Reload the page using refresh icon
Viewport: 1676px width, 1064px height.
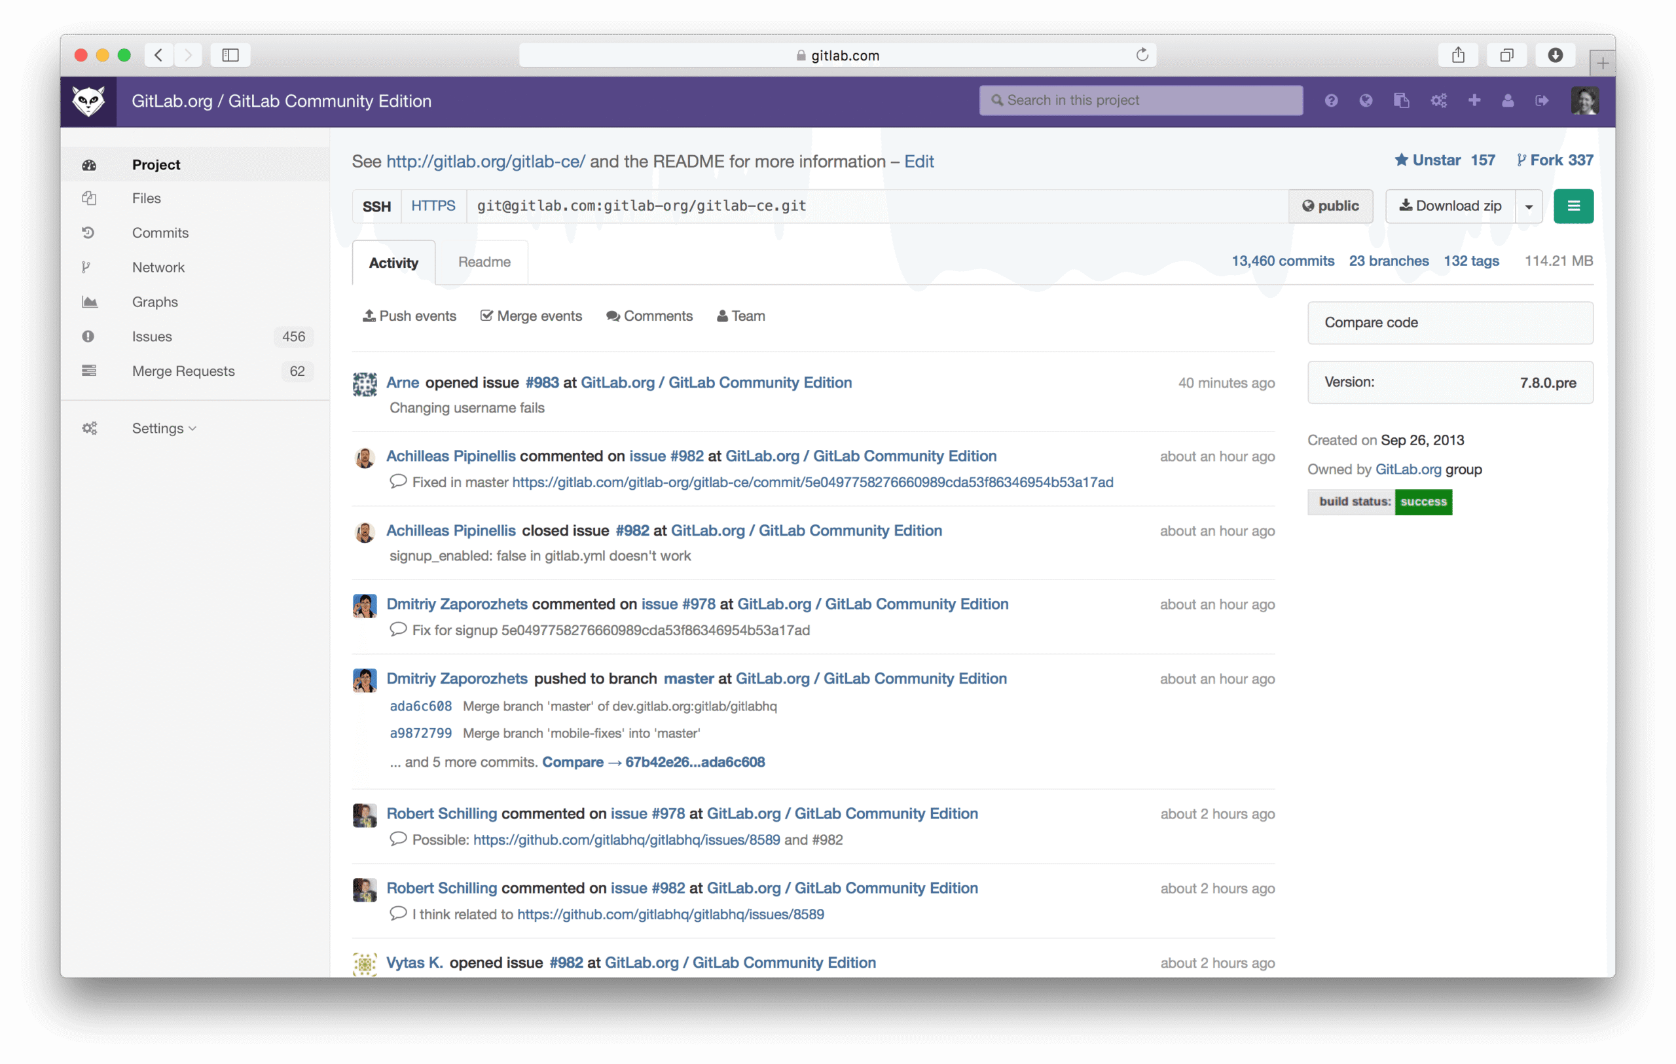pyautogui.click(x=1142, y=55)
